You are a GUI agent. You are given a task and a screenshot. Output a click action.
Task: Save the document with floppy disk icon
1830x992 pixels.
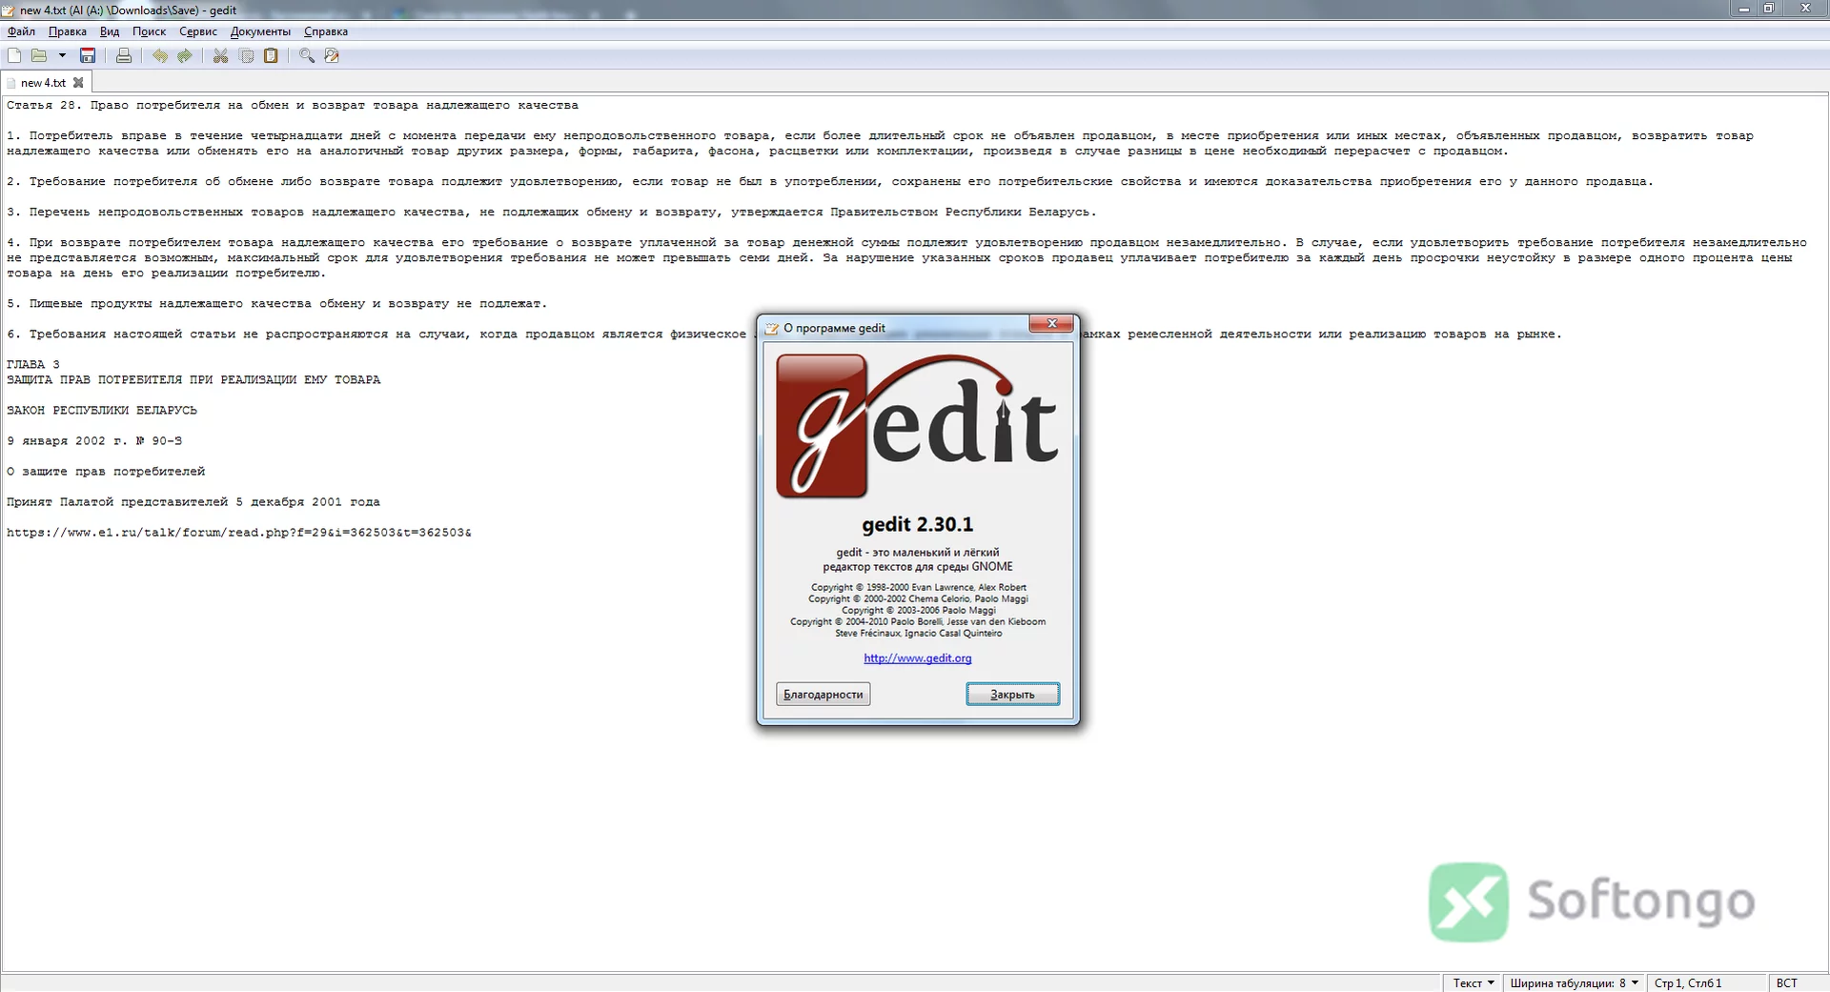point(88,56)
